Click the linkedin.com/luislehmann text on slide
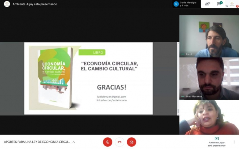239x149 pixels. pos(111,100)
